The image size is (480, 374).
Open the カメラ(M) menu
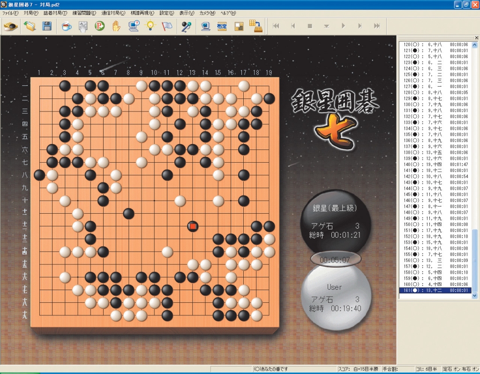207,13
